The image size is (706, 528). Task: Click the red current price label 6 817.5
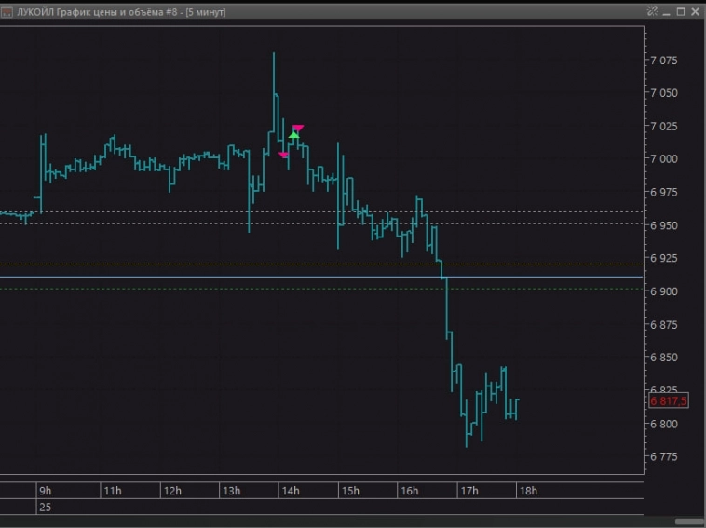pos(668,400)
